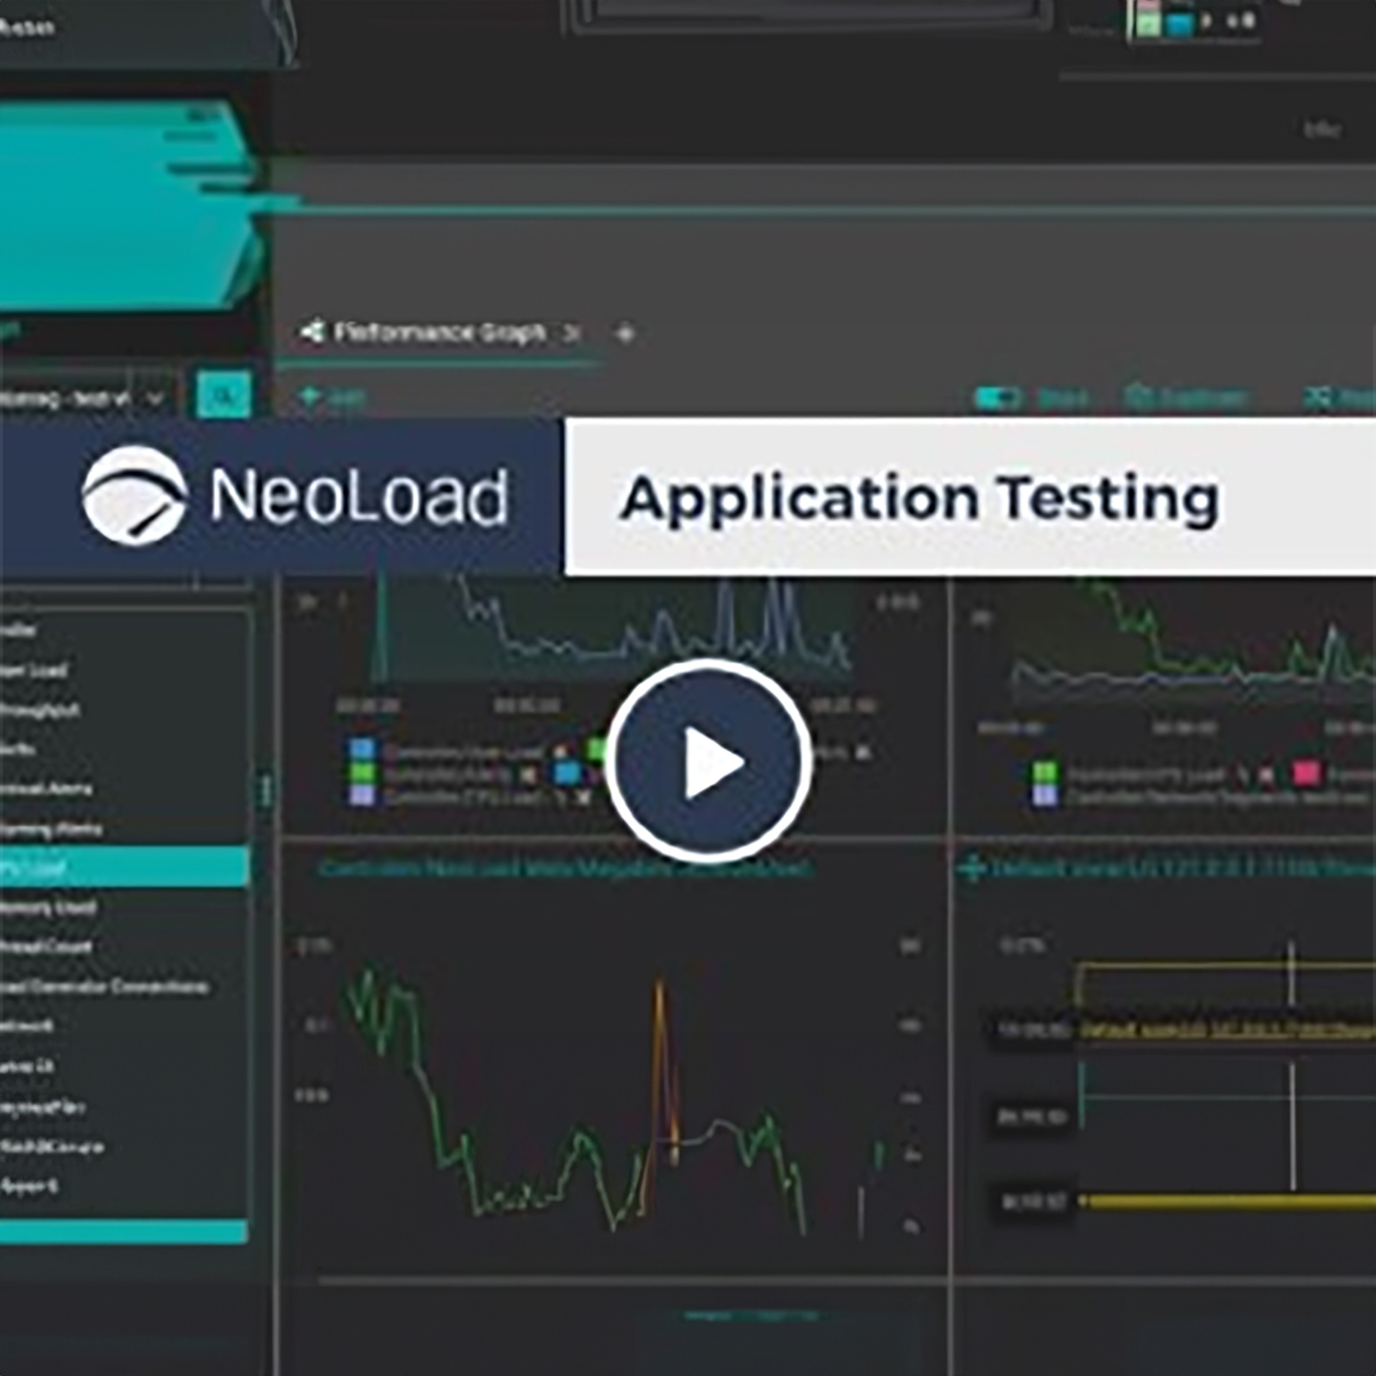Select Memory Used in the sidebar list
This screenshot has width=1376, height=1376.
[49, 907]
